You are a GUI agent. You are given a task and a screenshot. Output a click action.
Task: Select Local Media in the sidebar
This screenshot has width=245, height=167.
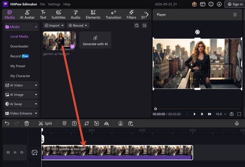pyautogui.click(x=19, y=36)
